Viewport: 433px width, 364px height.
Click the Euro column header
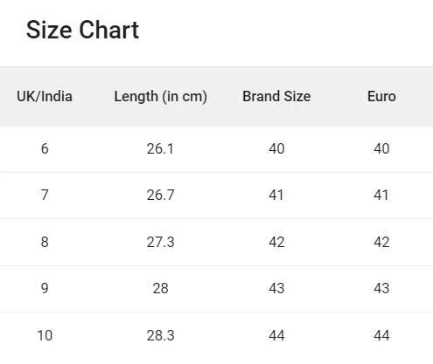coord(381,96)
